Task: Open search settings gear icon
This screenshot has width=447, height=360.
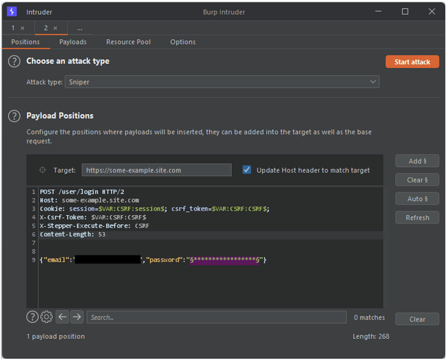Action: tap(46, 317)
